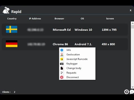Select Javascript Runcode menu entry
This screenshot has height=100, width=134.
[x=77, y=59]
